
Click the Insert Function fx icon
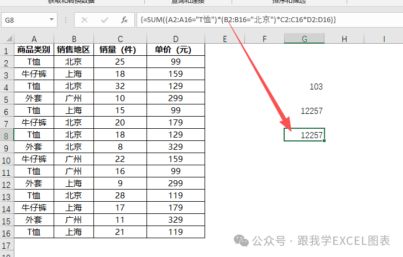(124, 20)
